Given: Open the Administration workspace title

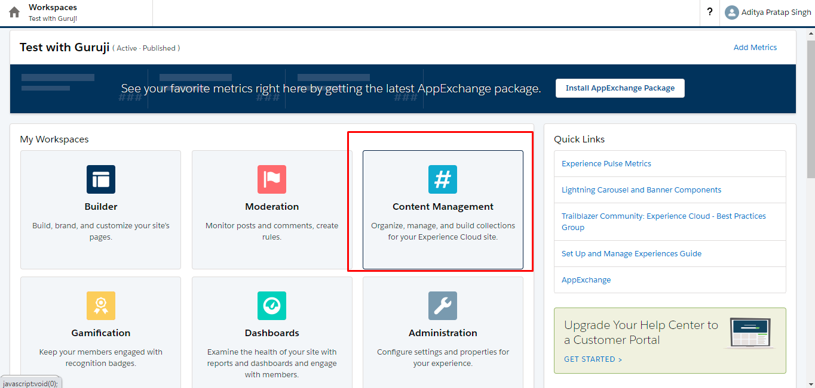Looking at the screenshot, I should pos(443,333).
